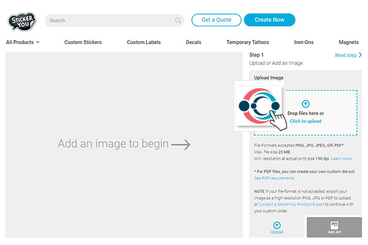
Task: Open the Custom Stickers menu
Action: point(83,42)
